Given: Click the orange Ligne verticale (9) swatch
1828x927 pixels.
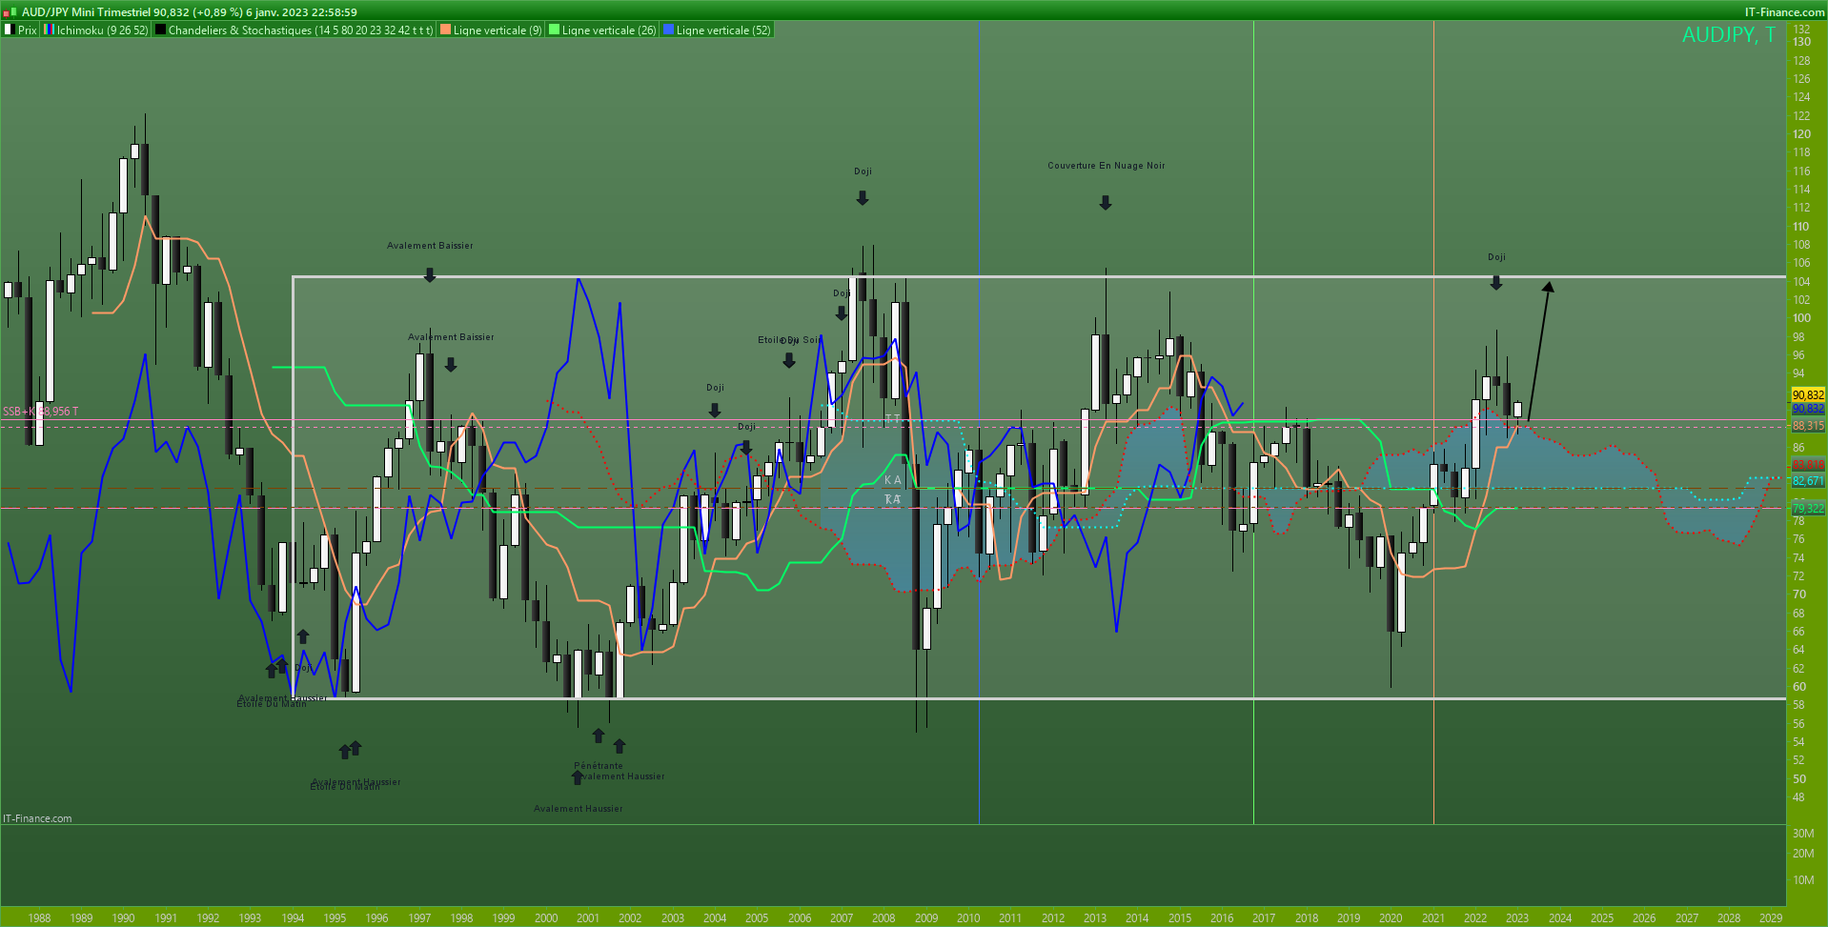Looking at the screenshot, I should point(445,30).
